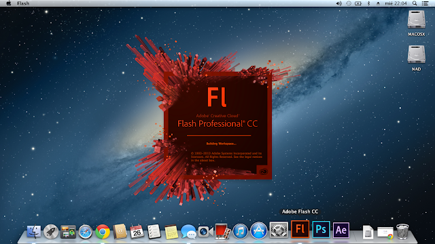Open Finder from the Dock
Image resolution: width=435 pixels, height=244 pixels.
(34, 231)
